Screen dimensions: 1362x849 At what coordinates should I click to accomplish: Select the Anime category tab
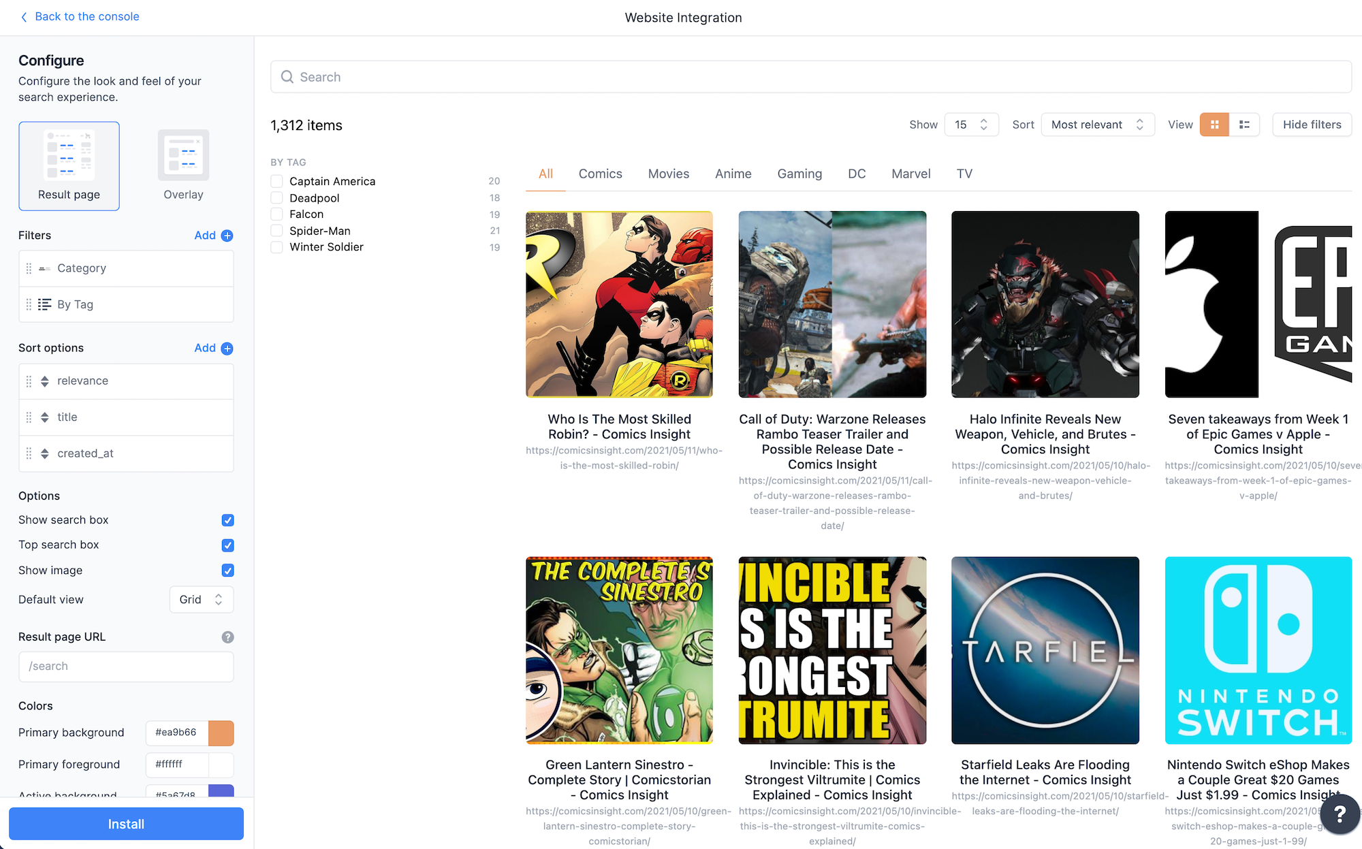pyautogui.click(x=733, y=174)
